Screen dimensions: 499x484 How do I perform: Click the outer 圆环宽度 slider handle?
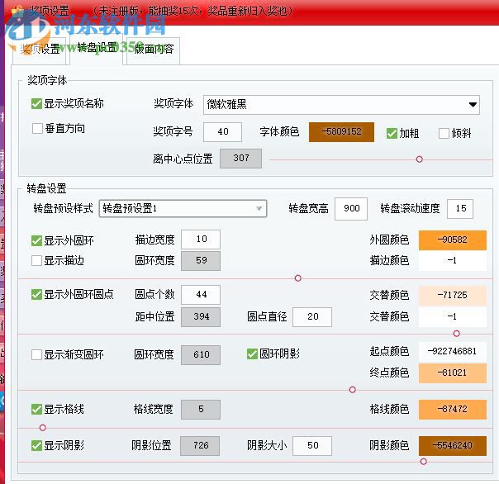[298, 278]
